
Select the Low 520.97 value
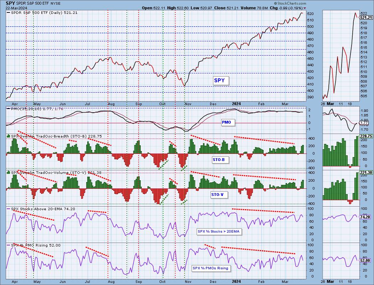pyautogui.click(x=201, y=8)
